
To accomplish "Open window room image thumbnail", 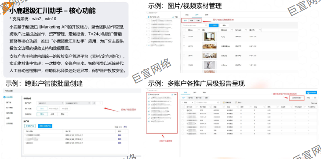I will point(209,37).
